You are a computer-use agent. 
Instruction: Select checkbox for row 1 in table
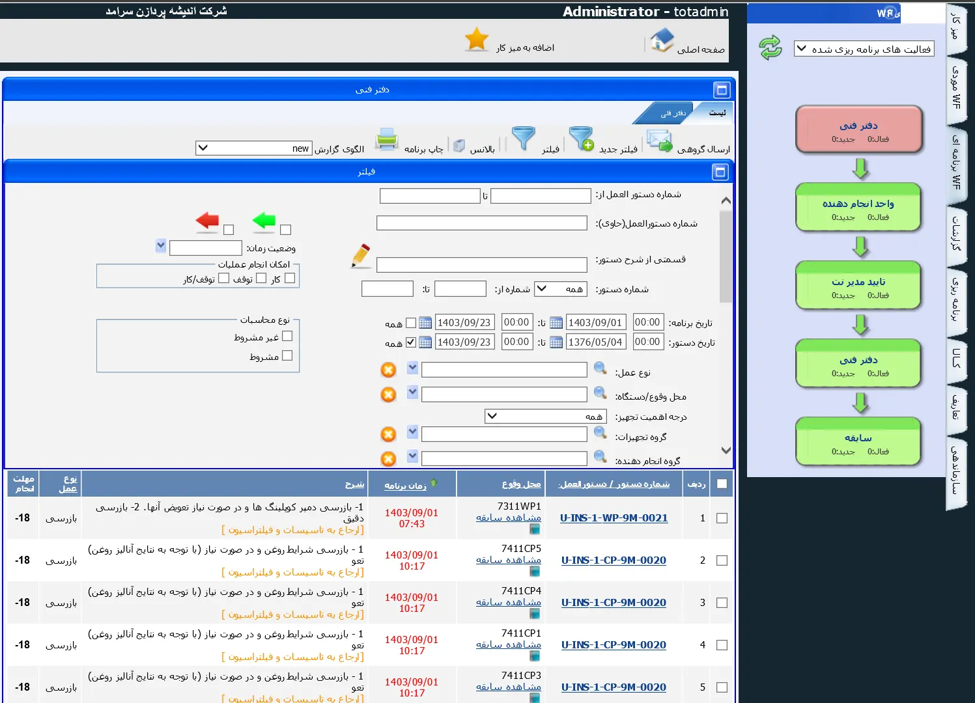(x=722, y=518)
